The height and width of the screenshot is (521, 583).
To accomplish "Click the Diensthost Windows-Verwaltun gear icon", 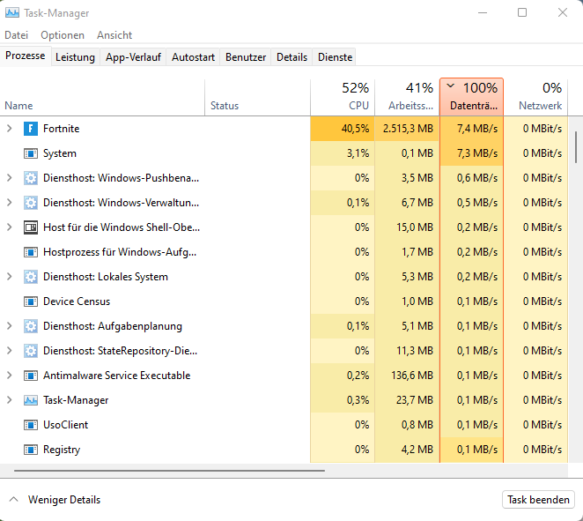I will click(x=31, y=203).
